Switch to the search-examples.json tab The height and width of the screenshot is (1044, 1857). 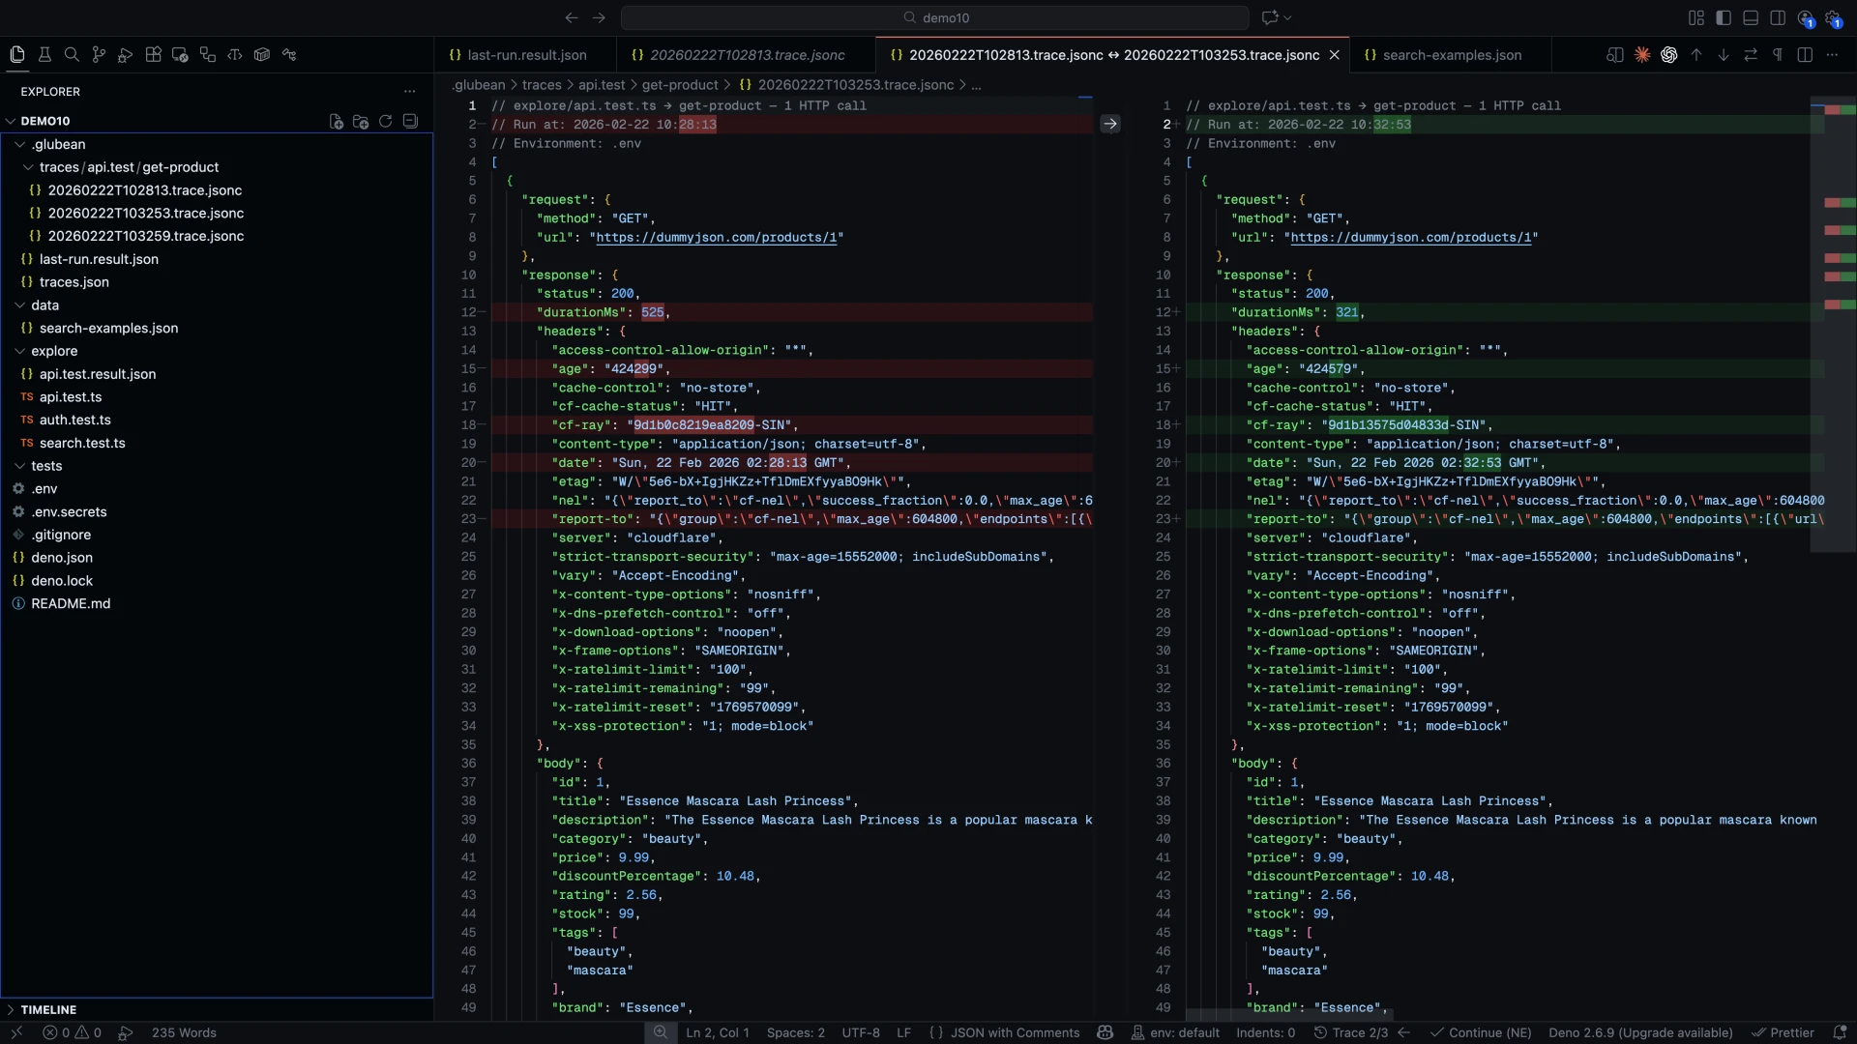point(1451,55)
